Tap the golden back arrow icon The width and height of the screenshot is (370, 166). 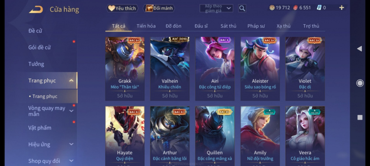pyautogui.click(x=36, y=9)
